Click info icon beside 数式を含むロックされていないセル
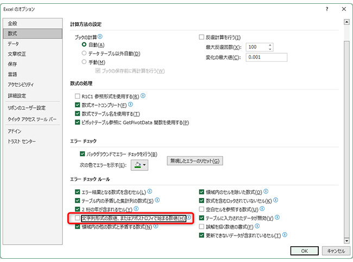Screen dimensions: 353x262 pyautogui.click(x=276, y=200)
